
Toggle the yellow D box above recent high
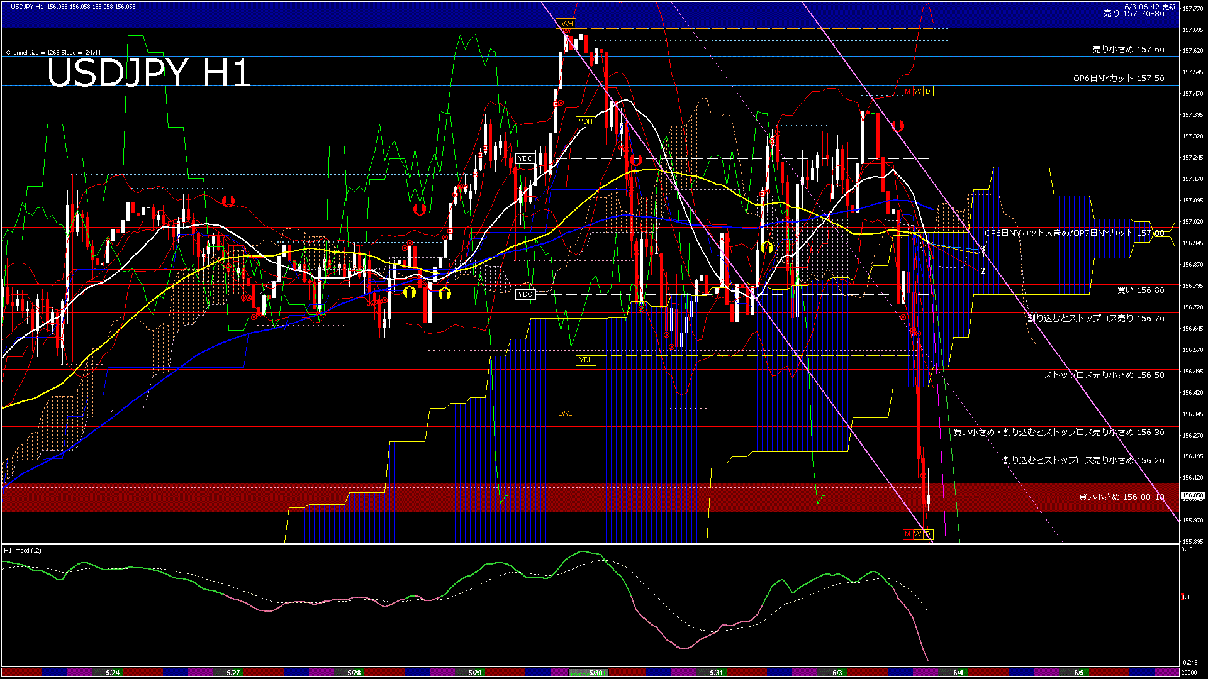(x=927, y=91)
